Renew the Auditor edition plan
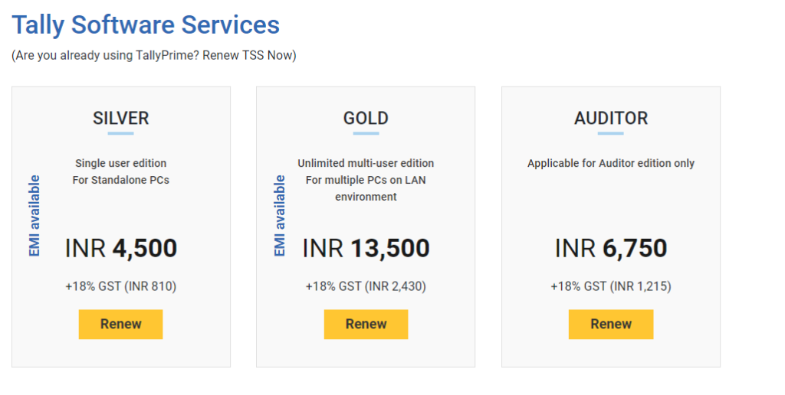This screenshot has width=785, height=395. tap(610, 324)
